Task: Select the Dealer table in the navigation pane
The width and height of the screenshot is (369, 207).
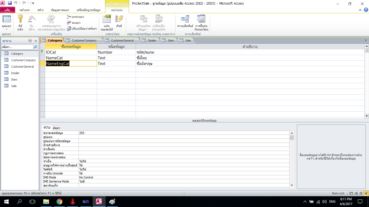Action: pos(19,73)
